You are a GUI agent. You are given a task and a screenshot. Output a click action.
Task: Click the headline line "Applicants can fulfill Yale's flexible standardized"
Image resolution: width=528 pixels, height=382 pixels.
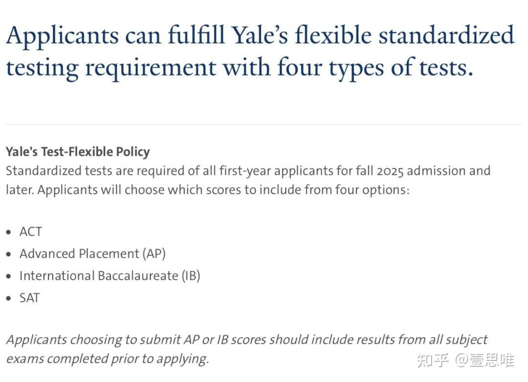(260, 36)
